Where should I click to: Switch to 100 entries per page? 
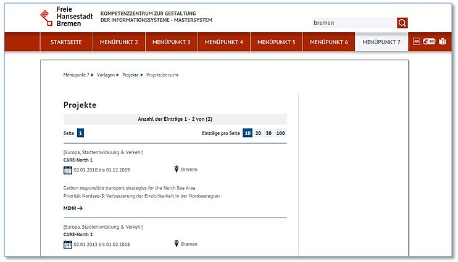[x=280, y=133]
